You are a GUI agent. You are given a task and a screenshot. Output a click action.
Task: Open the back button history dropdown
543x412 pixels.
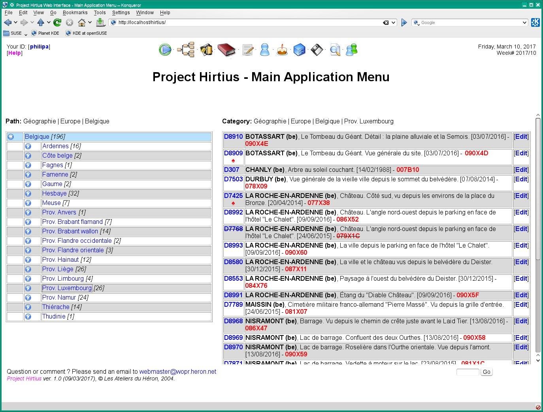coord(15,22)
